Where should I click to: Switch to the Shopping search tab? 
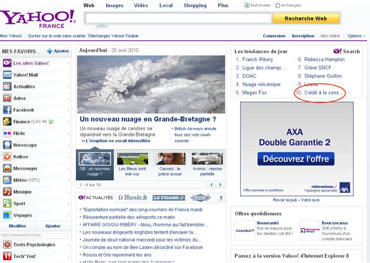tap(195, 6)
